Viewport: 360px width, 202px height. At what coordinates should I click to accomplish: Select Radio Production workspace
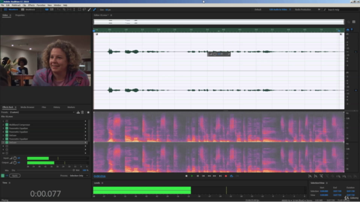[303, 10]
